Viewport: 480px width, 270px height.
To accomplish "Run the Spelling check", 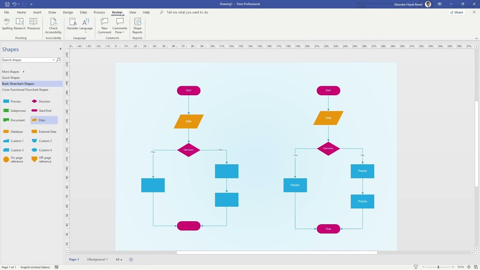I will point(7,24).
